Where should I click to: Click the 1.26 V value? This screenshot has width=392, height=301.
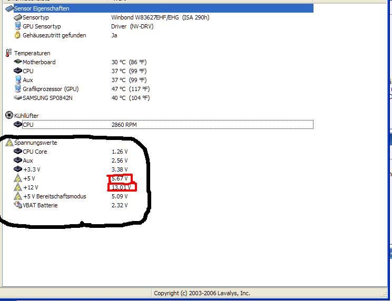point(120,152)
